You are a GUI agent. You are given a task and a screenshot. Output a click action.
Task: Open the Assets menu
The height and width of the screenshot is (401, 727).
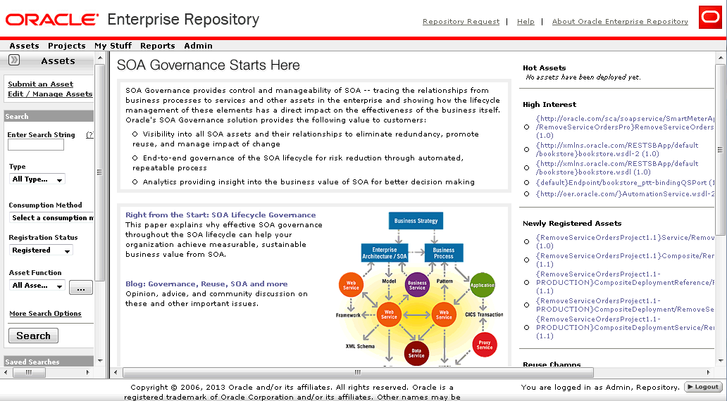pos(24,46)
